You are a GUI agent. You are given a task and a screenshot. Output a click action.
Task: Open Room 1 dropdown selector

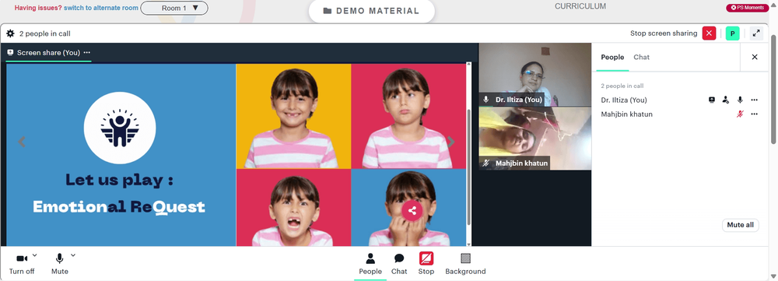click(x=174, y=8)
